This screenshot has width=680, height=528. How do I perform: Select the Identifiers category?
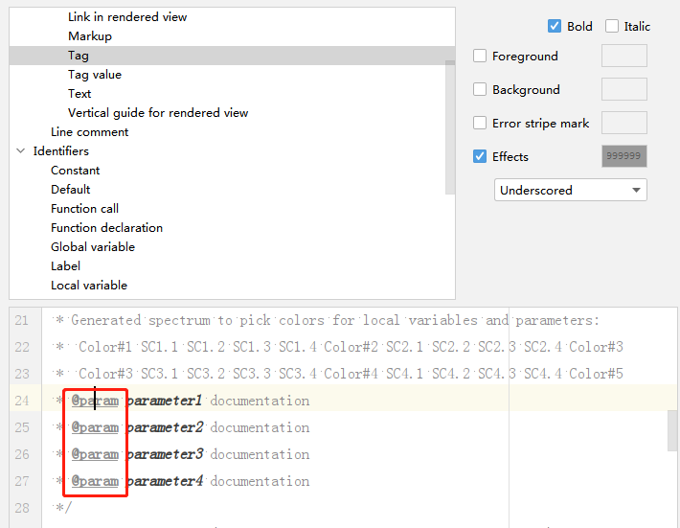point(60,151)
